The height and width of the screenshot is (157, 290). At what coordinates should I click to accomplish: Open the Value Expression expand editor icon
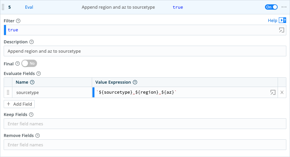click(273, 92)
